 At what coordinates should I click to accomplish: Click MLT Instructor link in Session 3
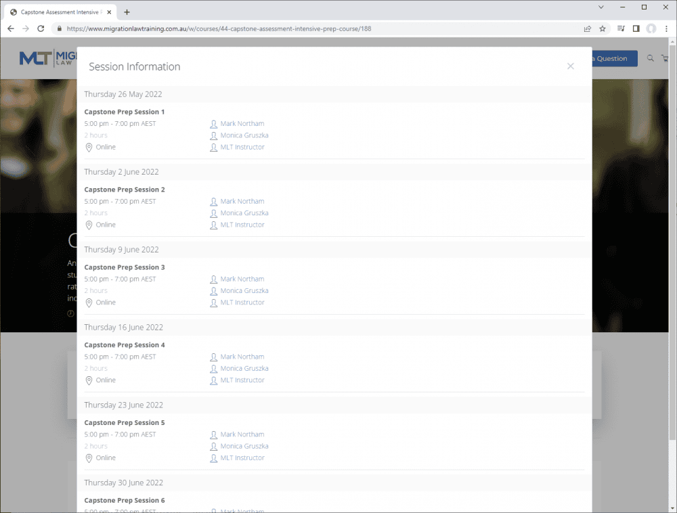pyautogui.click(x=242, y=303)
